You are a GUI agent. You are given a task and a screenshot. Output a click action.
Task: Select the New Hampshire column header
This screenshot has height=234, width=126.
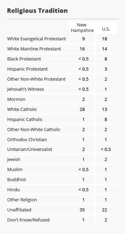tap(82, 28)
